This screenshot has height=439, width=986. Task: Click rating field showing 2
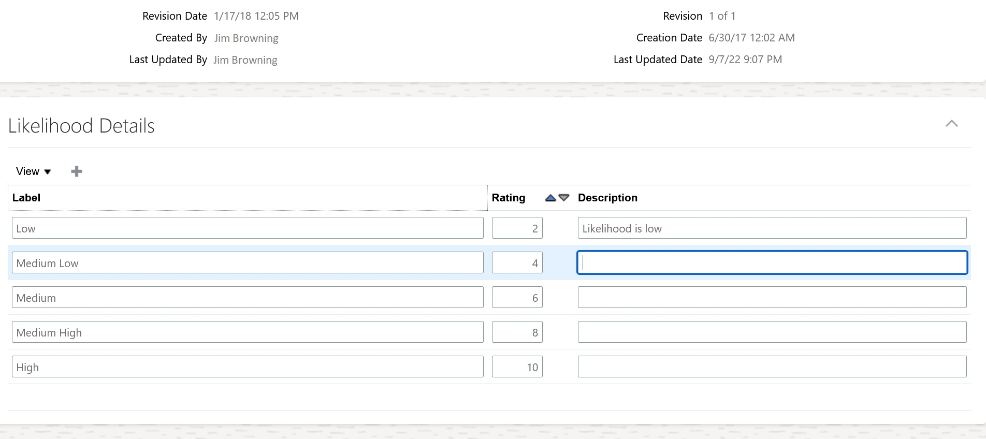[517, 228]
